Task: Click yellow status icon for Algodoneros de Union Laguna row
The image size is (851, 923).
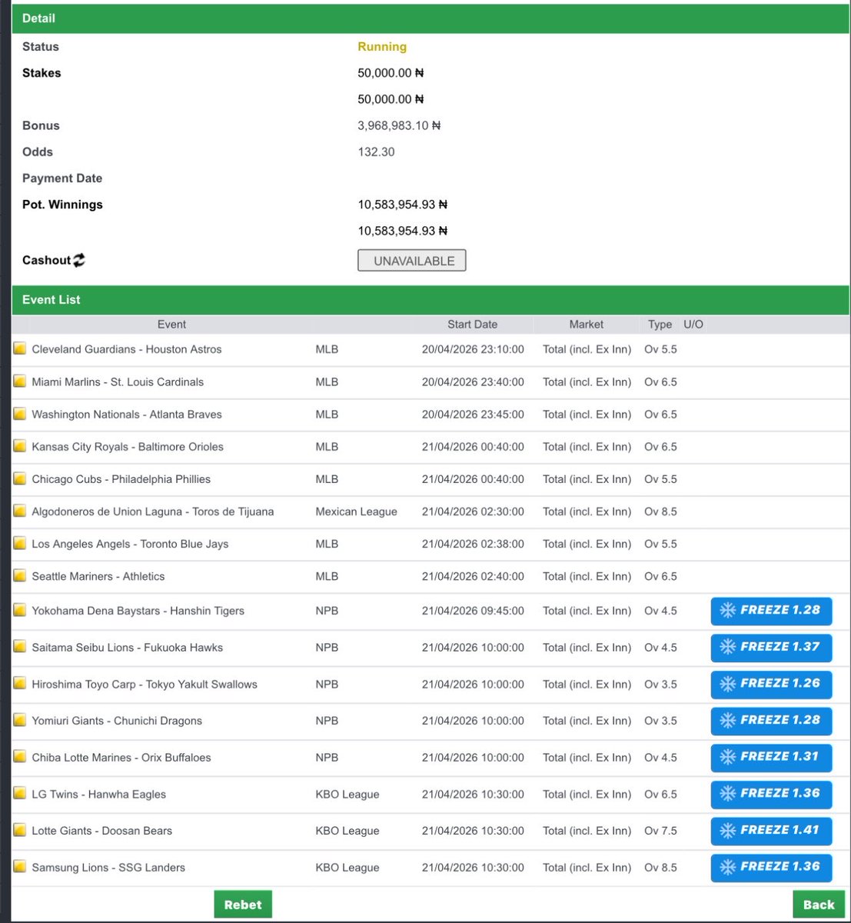Action: click(20, 511)
